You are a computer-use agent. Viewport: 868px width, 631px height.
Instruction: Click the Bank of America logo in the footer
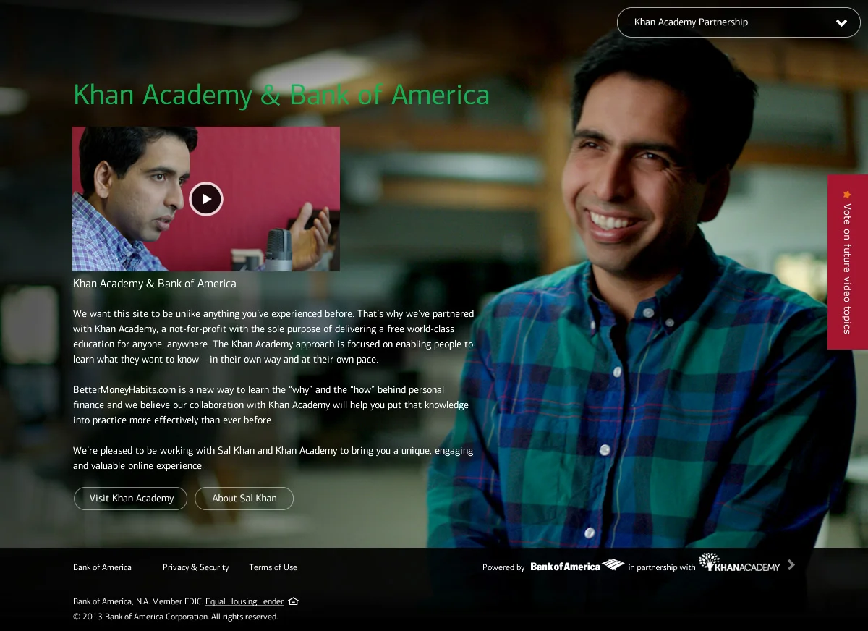(577, 566)
